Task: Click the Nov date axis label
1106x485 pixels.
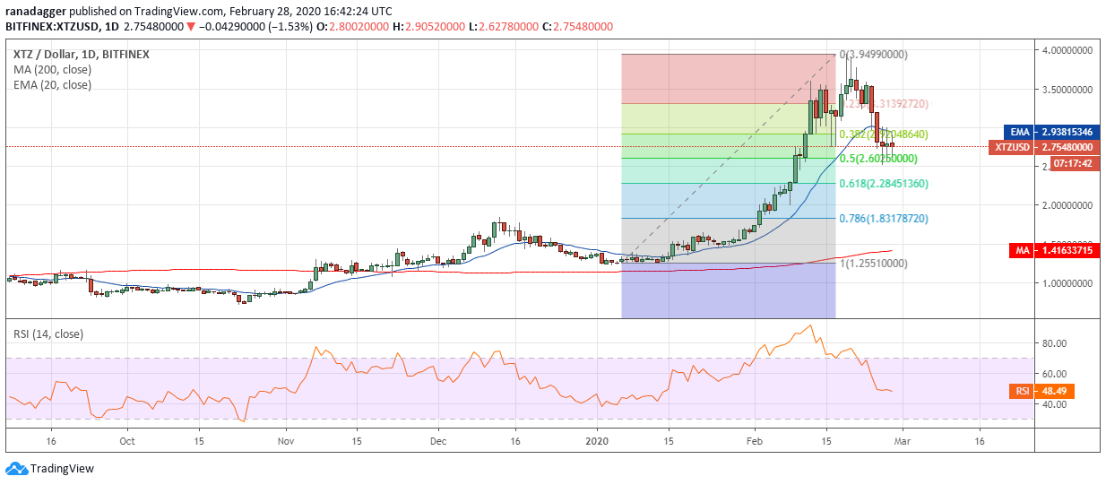Action: pyautogui.click(x=285, y=441)
